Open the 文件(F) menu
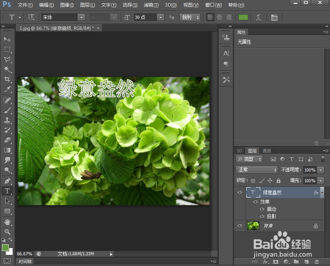Image resolution: width=330 pixels, height=266 pixels. click(25, 5)
